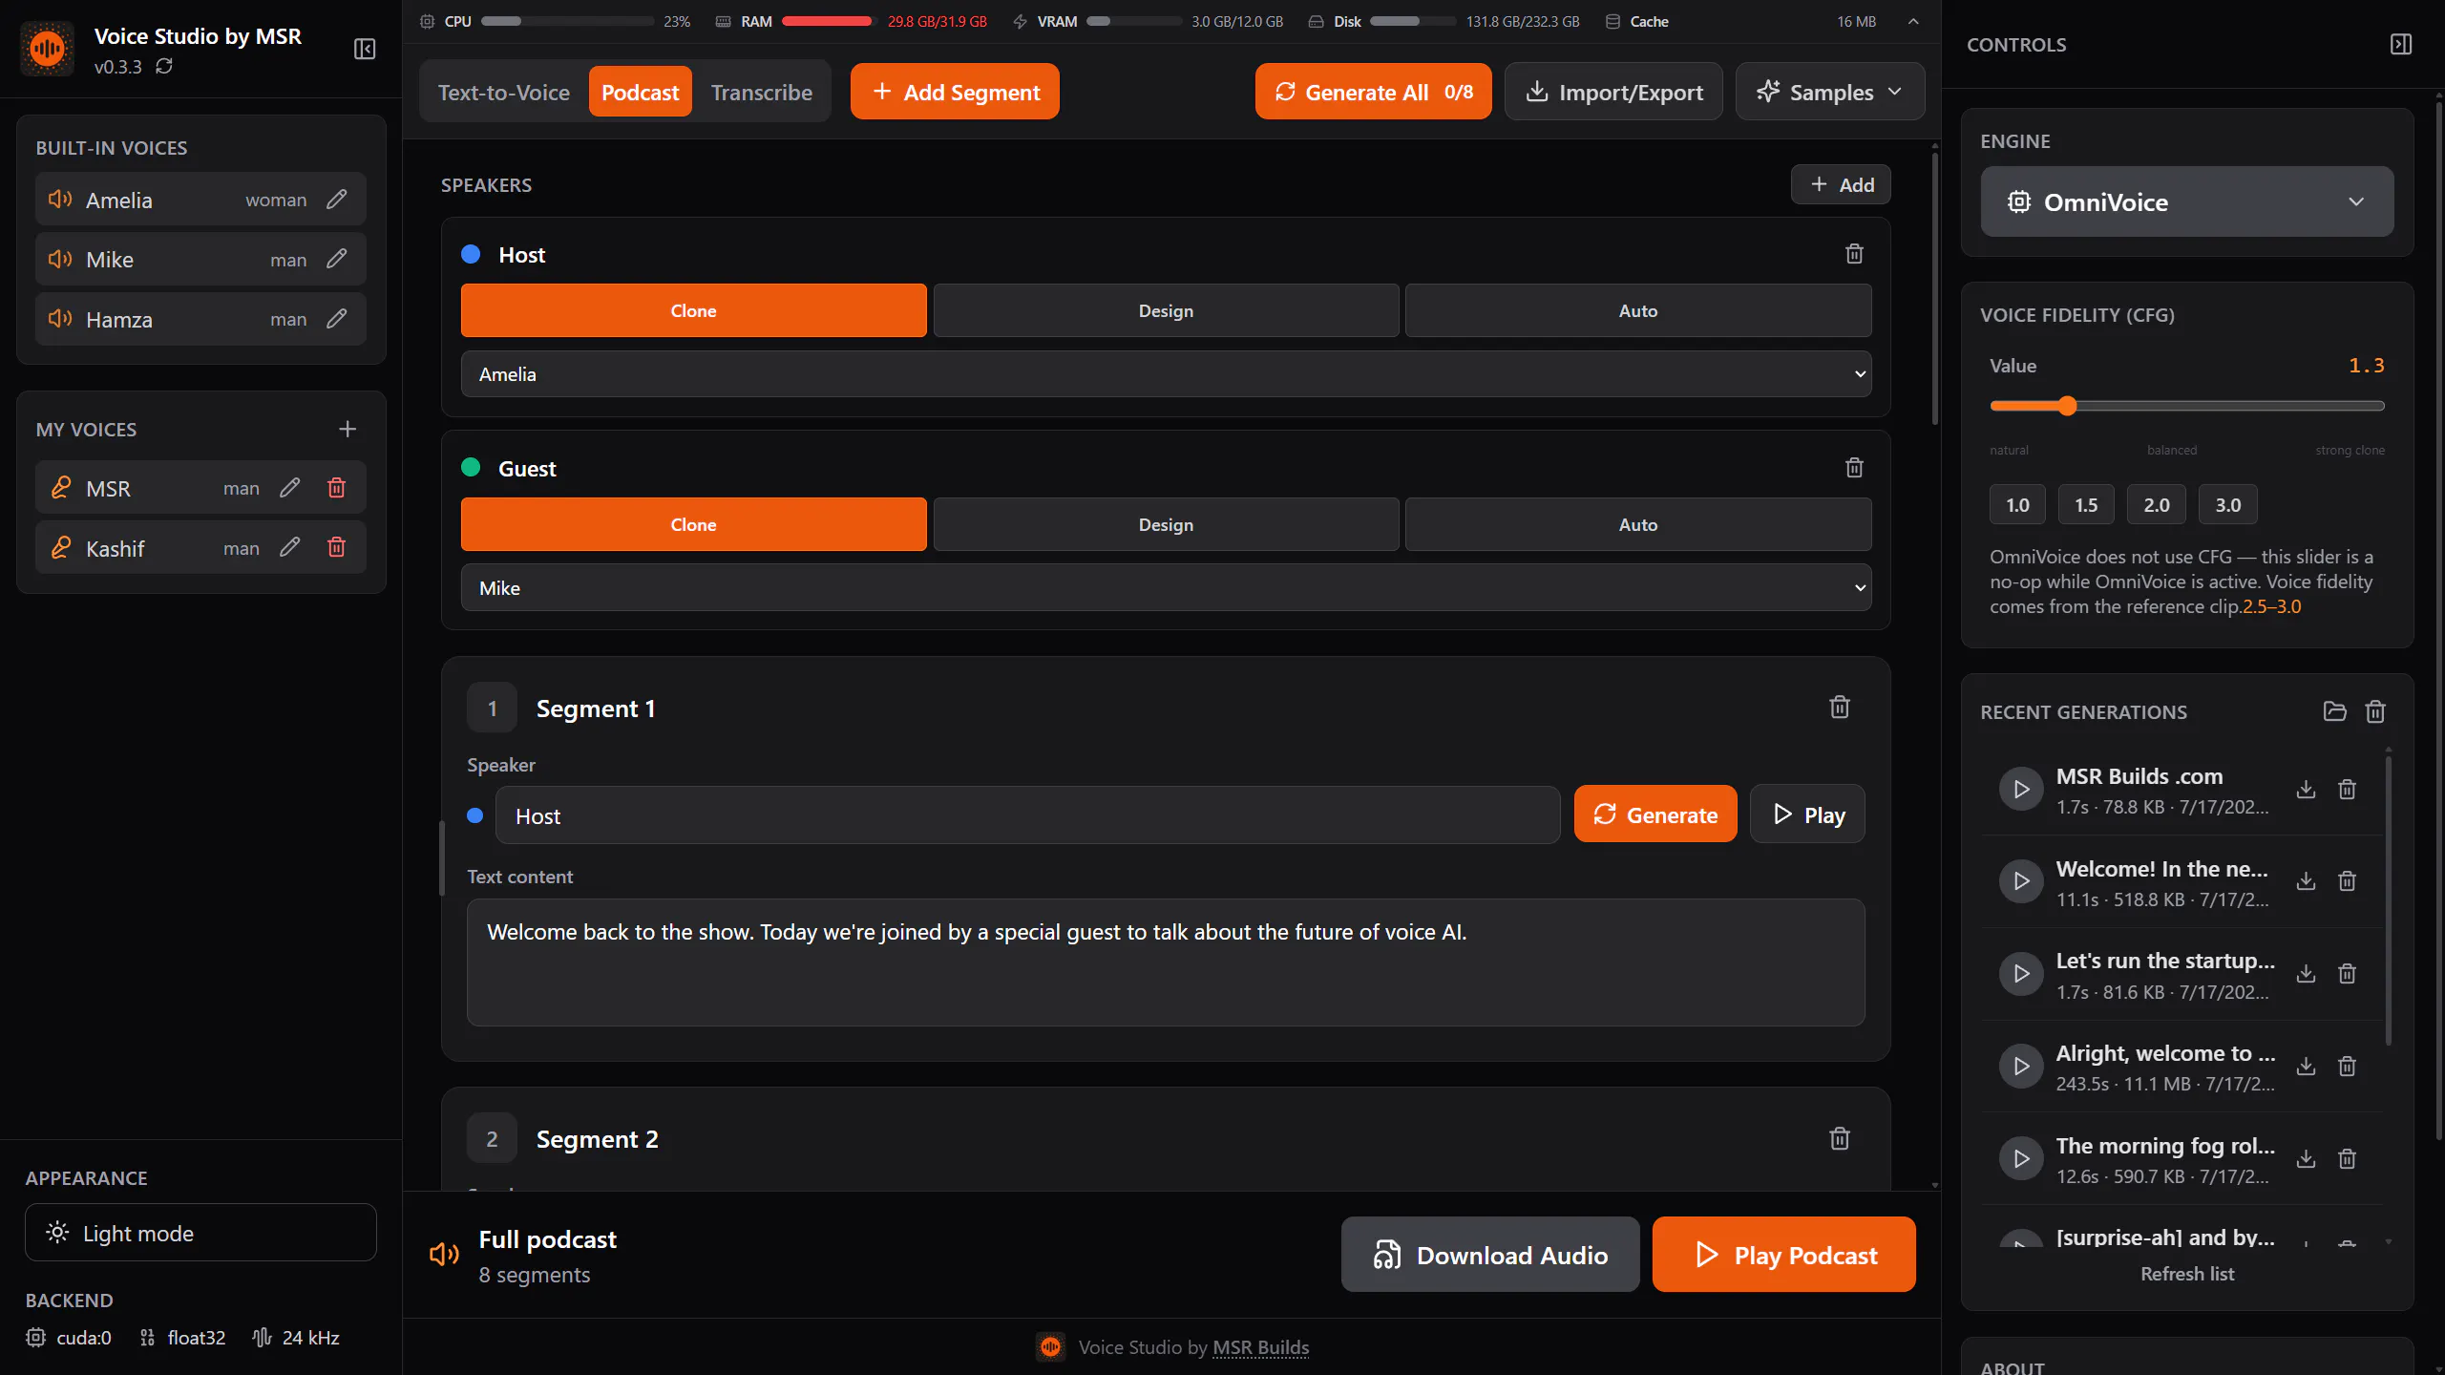Open the Guest voice dropdown showing Mike
Viewport: 2445px width, 1375px height.
pos(1166,588)
